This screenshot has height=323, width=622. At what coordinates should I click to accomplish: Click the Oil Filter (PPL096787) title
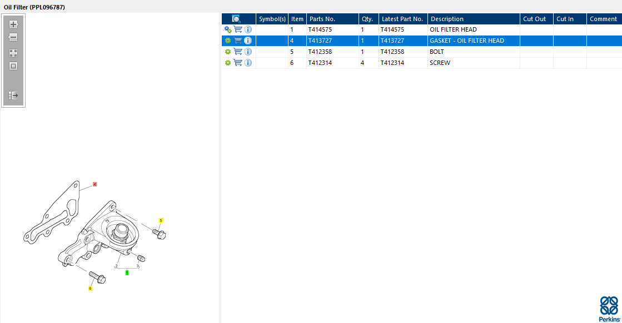[x=34, y=7]
